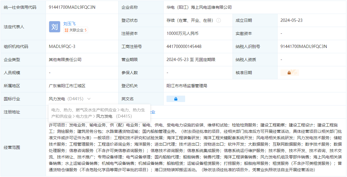347x177 pixels.
Task: Click the credit code 91441700MADL9FQC3N at top
Action: 72,7
